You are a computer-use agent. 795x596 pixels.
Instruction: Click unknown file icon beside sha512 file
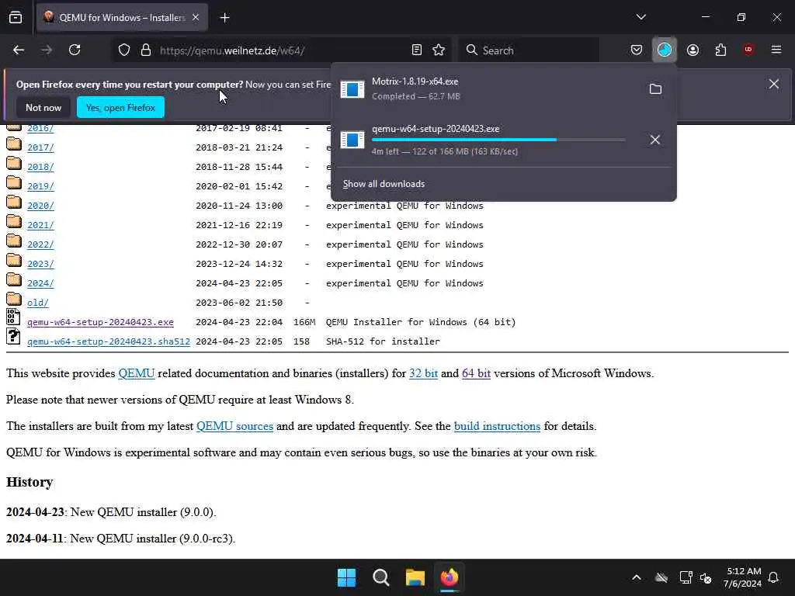[x=13, y=337]
